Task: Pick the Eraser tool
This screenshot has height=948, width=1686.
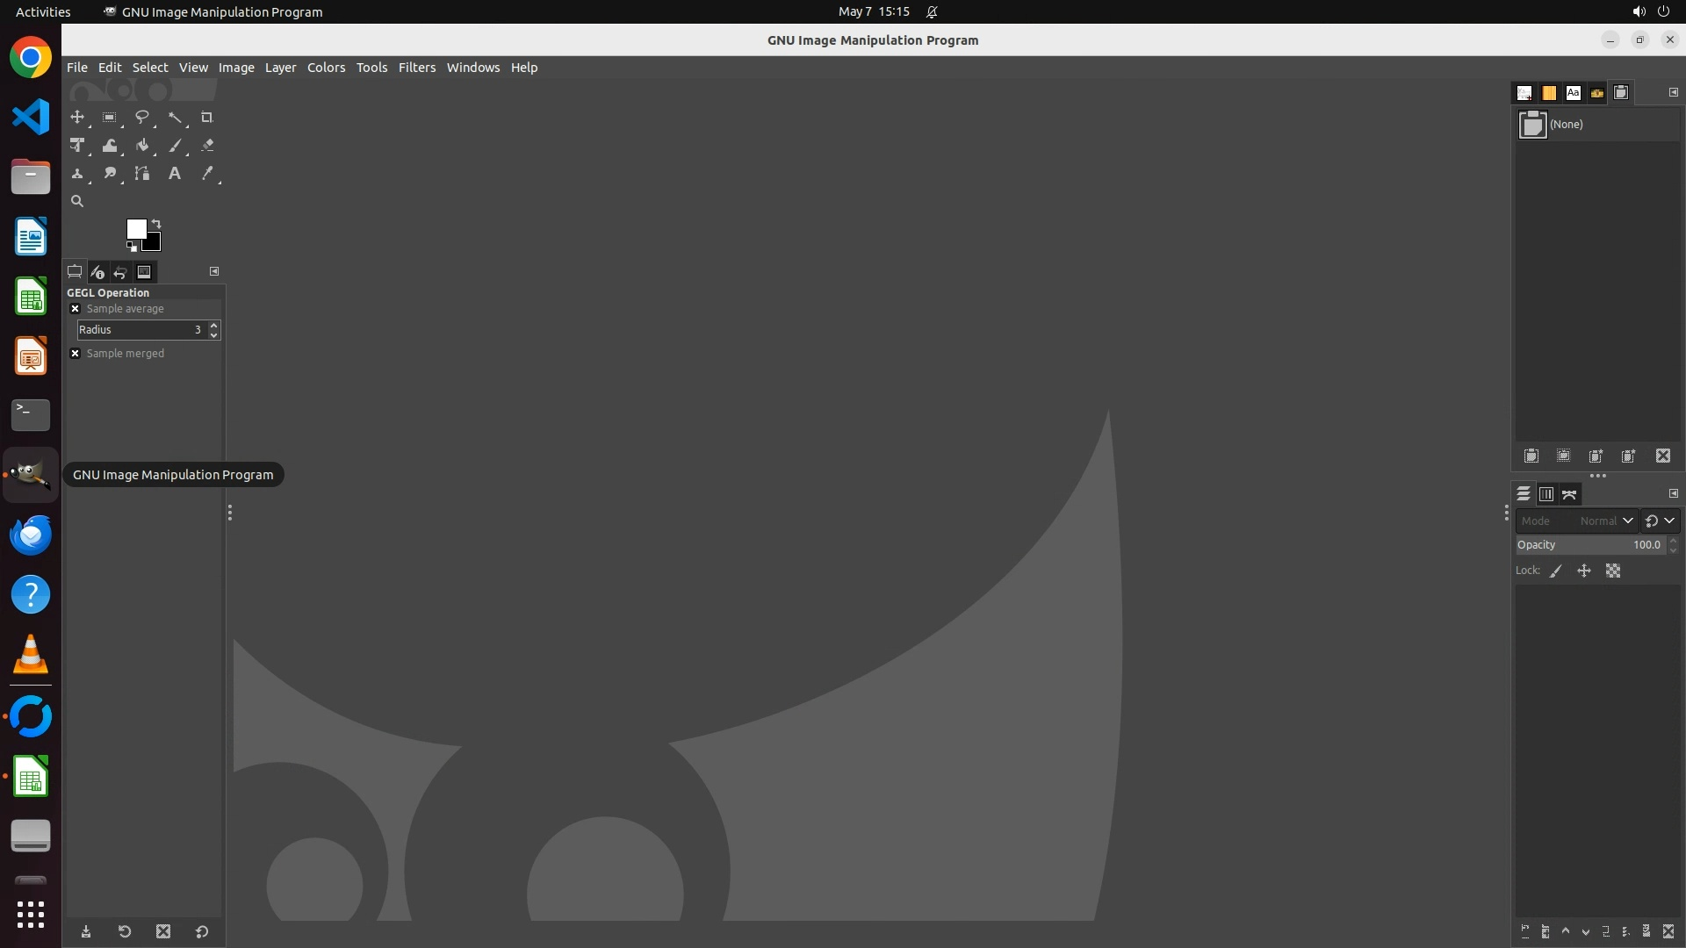Action: tap(207, 146)
